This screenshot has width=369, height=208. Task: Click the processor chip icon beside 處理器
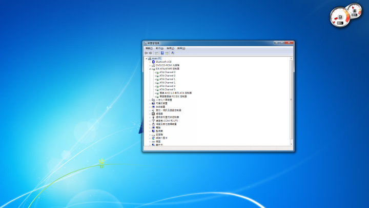click(153, 114)
